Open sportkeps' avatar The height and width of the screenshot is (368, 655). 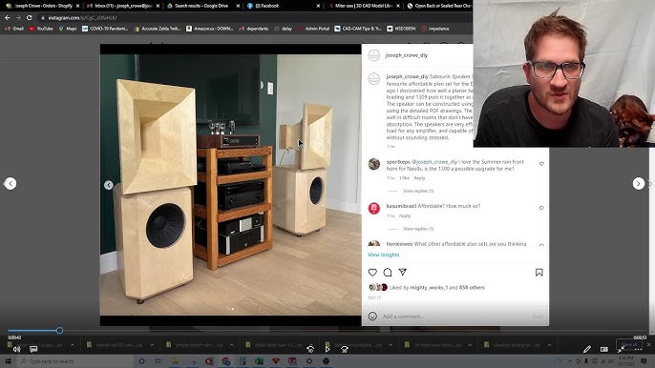(374, 164)
